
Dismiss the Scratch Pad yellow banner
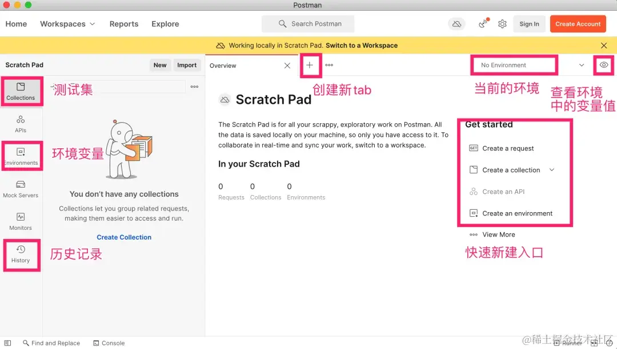[x=604, y=46]
